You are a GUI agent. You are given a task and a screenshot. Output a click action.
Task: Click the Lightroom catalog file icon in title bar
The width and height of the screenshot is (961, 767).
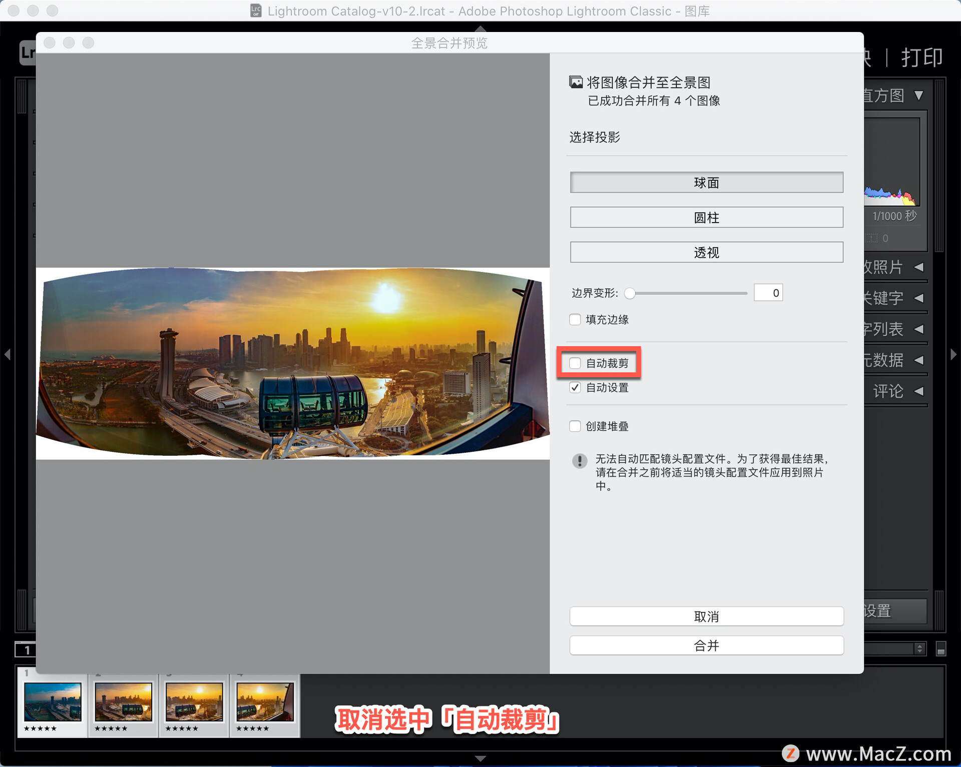(x=256, y=11)
